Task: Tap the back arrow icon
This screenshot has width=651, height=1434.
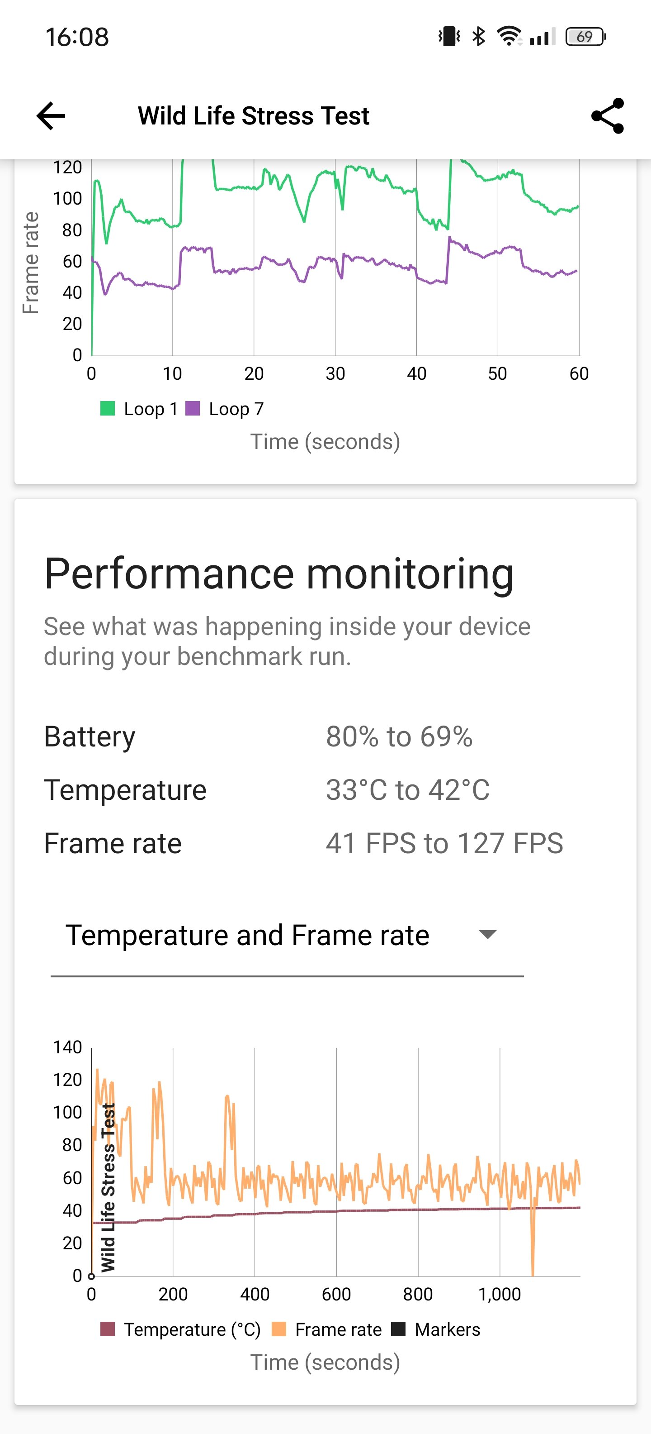Action: click(x=51, y=116)
